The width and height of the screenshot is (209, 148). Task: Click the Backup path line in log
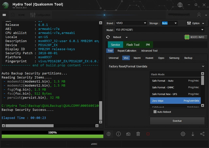click(x=50, y=106)
